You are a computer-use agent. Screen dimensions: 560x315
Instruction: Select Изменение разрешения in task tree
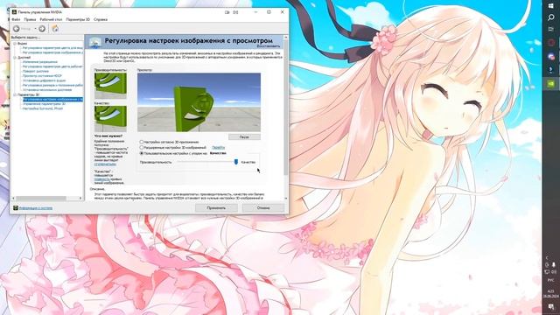[x=40, y=62]
